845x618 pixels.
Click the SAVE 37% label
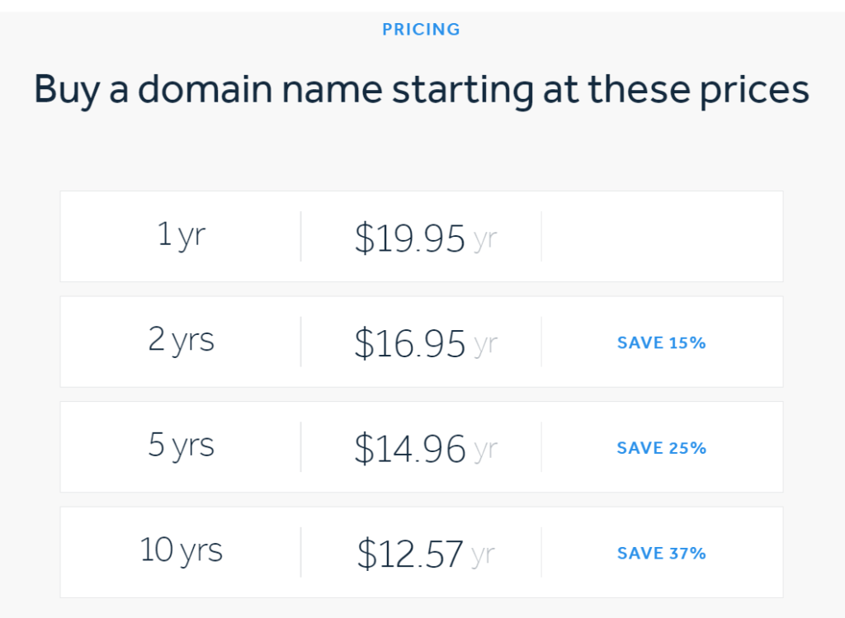661,553
